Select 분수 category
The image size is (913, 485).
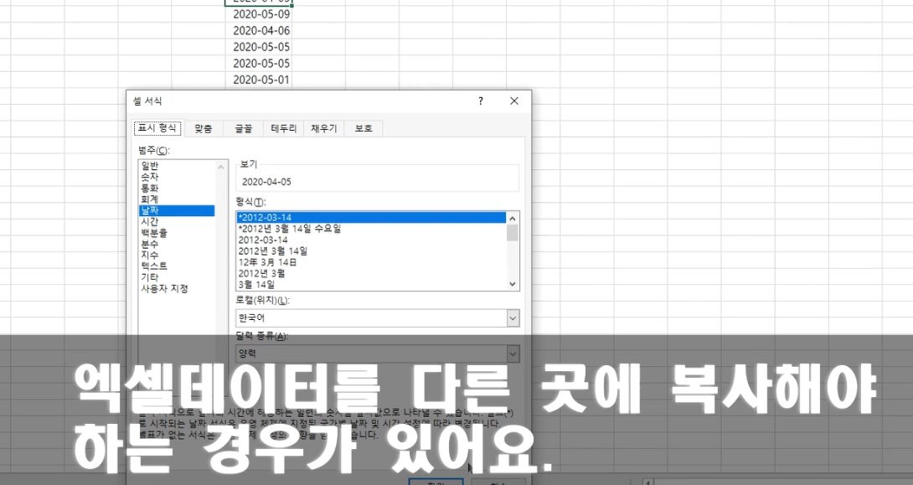coord(177,244)
